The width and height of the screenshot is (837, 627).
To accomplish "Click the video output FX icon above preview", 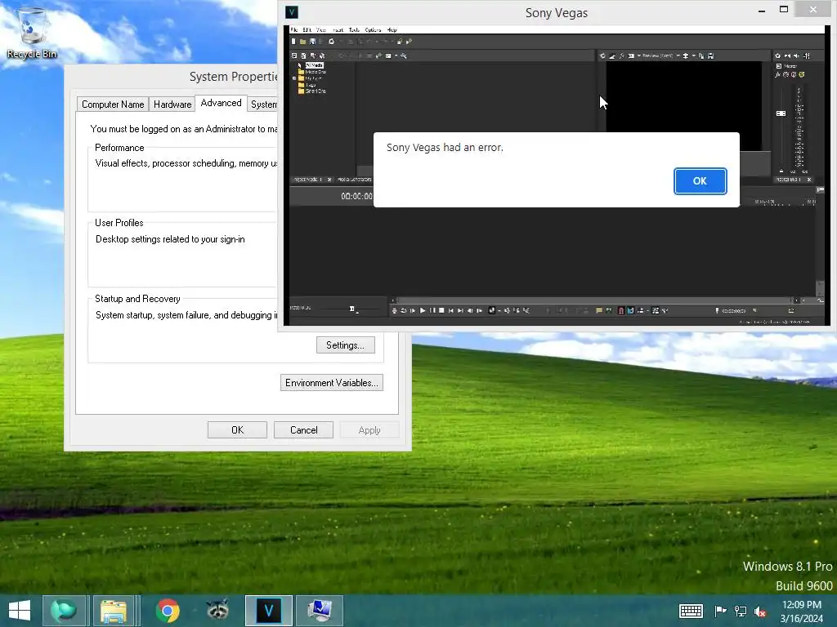I will tap(622, 56).
